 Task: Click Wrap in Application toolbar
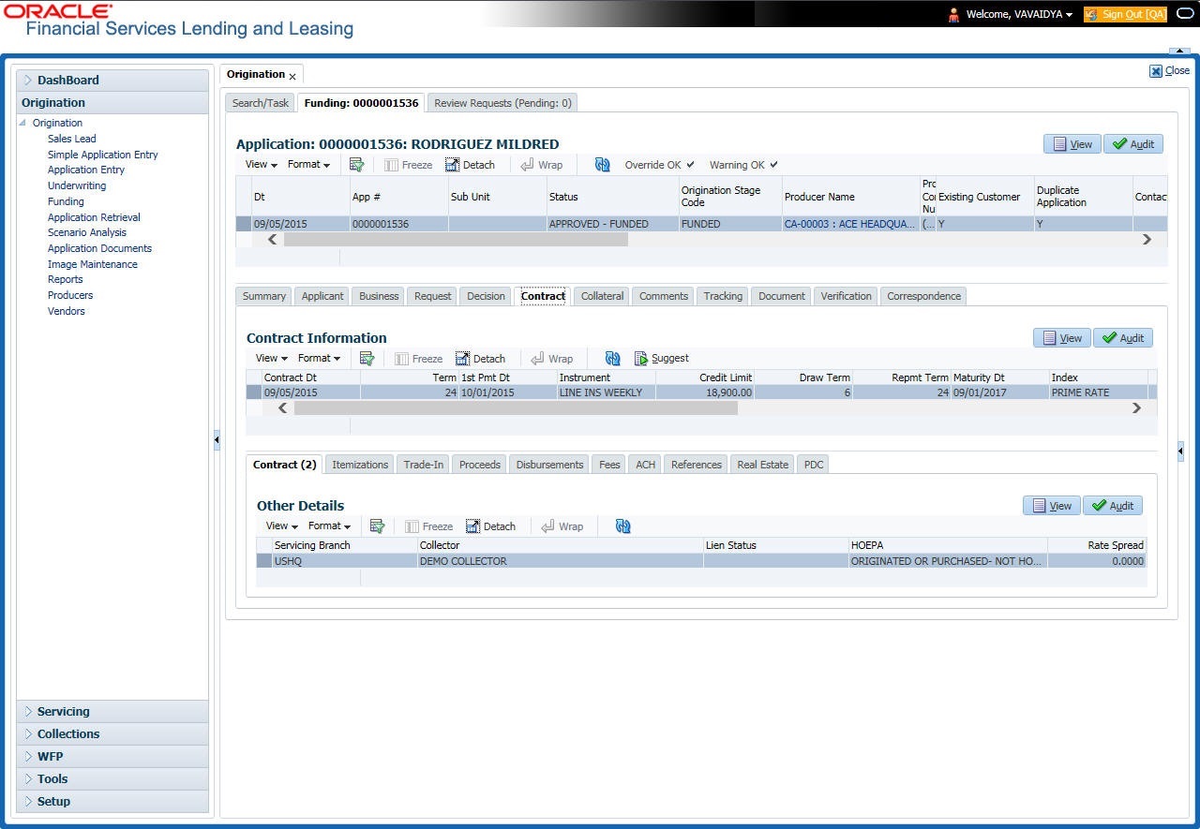point(542,165)
